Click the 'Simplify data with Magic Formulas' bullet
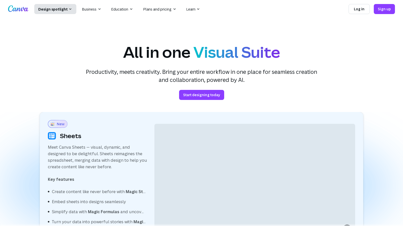The image size is (403, 226). coord(98,212)
